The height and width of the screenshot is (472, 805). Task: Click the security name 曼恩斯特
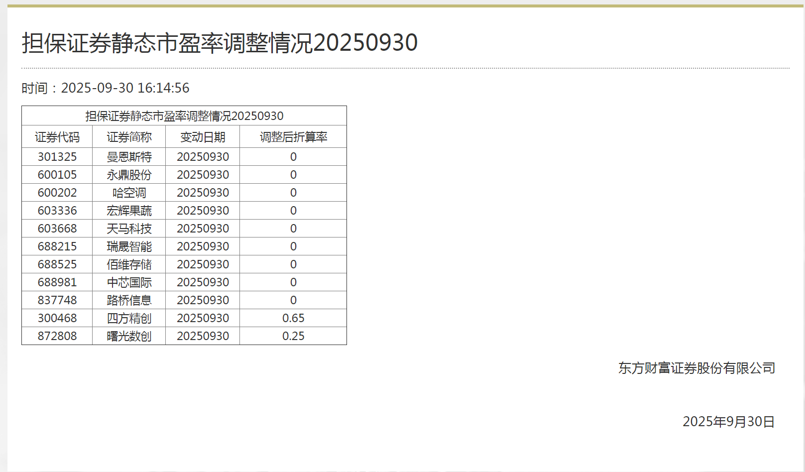(x=129, y=157)
